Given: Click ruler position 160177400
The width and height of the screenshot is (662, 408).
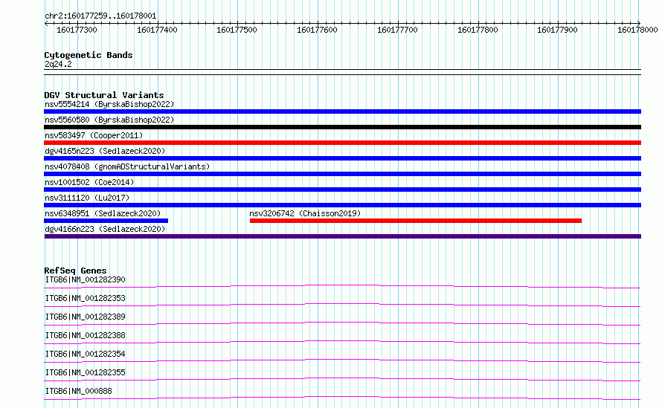Looking at the screenshot, I should (157, 30).
